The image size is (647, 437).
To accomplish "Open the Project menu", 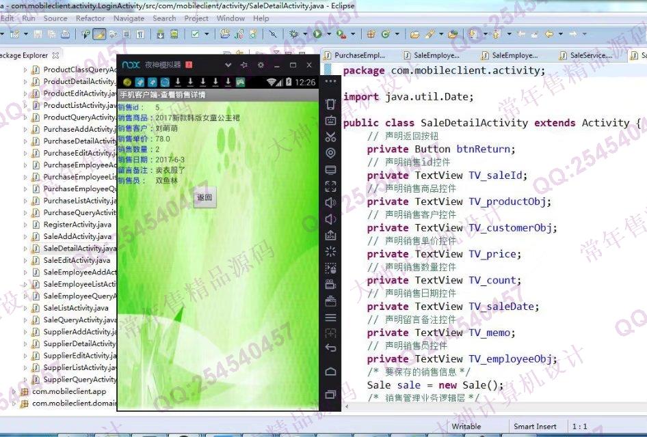I will pyautogui.click(x=196, y=18).
